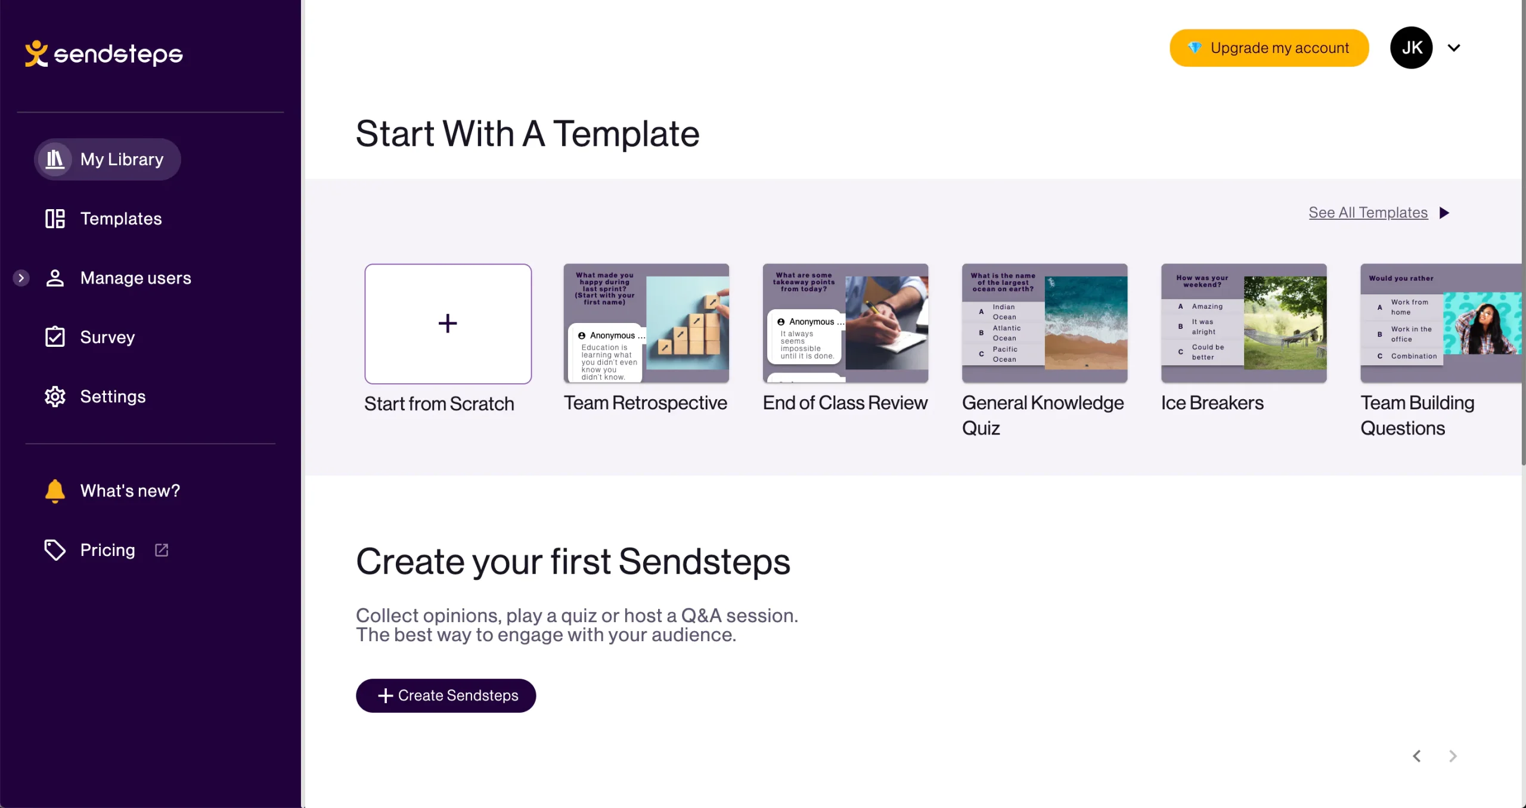Click the Manage Users sidebar icon
Image resolution: width=1526 pixels, height=808 pixels.
54,278
